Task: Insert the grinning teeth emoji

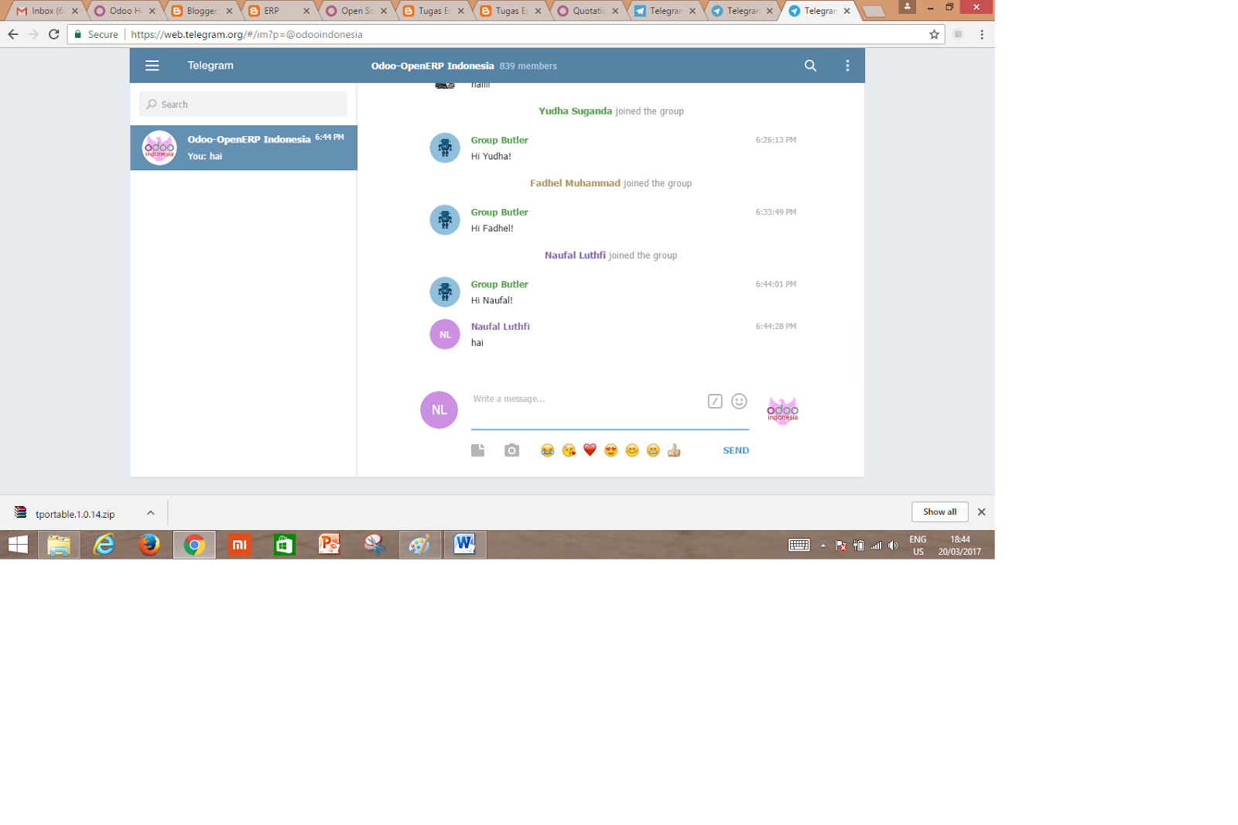Action: 653,450
